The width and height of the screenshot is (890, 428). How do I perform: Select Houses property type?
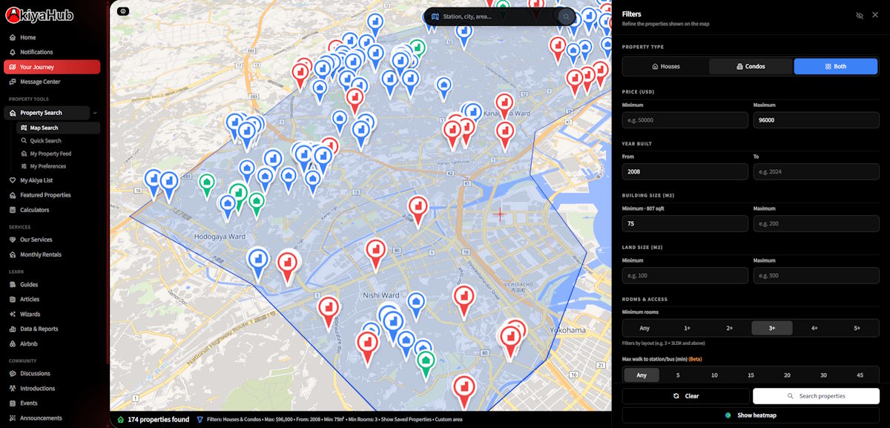coord(666,66)
